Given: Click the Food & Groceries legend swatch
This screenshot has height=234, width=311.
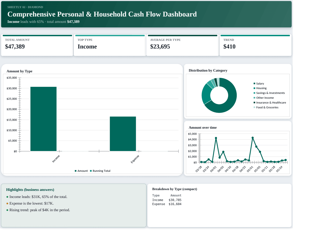Looking at the screenshot, I should coord(254,108).
